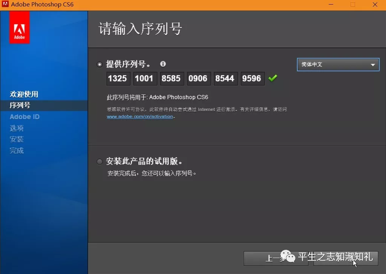Screen dimensions: 386x274
Task: Click the serial field containing 8585
Action: [x=172, y=79]
